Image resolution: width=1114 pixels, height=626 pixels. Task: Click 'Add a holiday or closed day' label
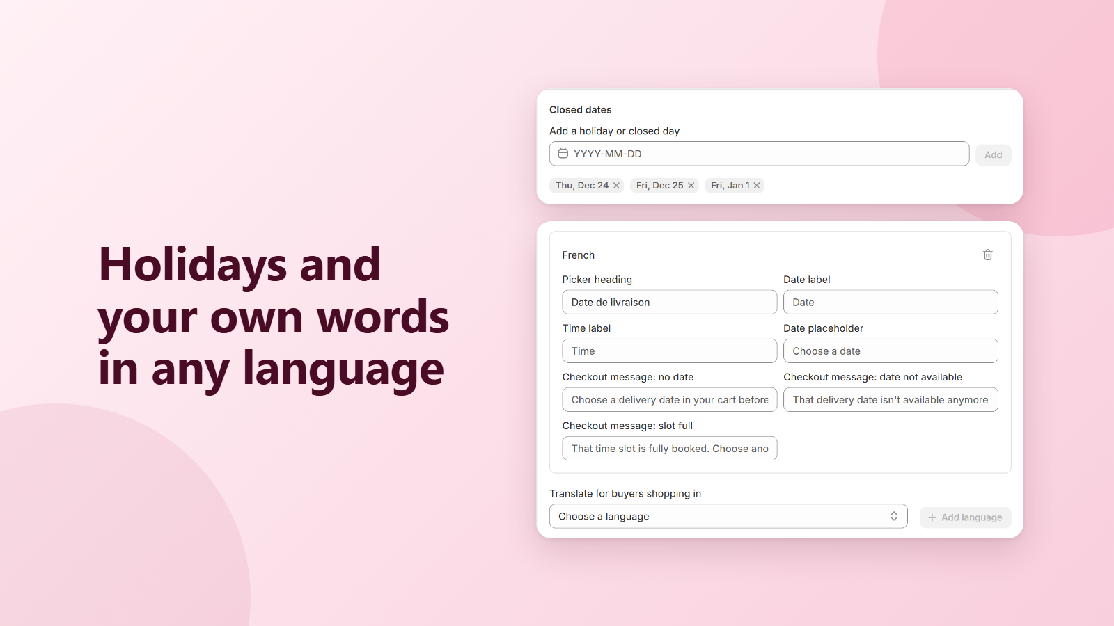tap(614, 131)
